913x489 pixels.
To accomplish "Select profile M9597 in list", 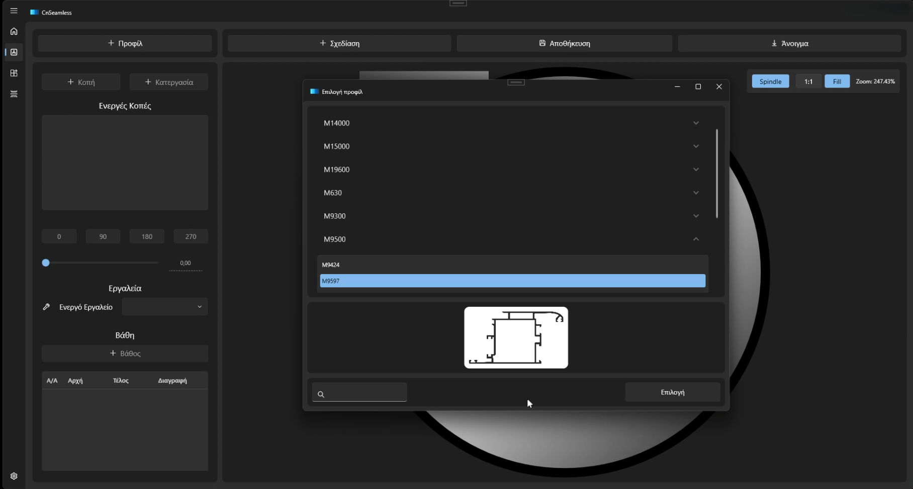I will tap(513, 281).
